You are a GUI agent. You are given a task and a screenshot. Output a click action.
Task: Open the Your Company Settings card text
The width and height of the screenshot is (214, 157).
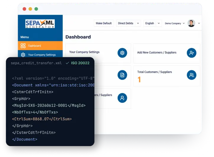click(84, 52)
